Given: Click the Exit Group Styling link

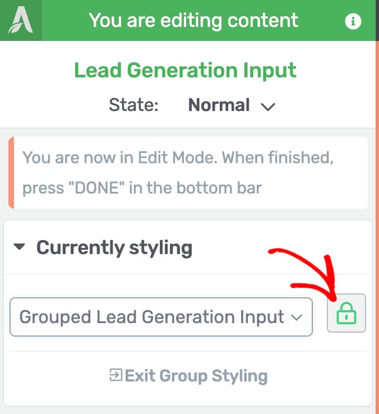Looking at the screenshot, I should (x=188, y=376).
